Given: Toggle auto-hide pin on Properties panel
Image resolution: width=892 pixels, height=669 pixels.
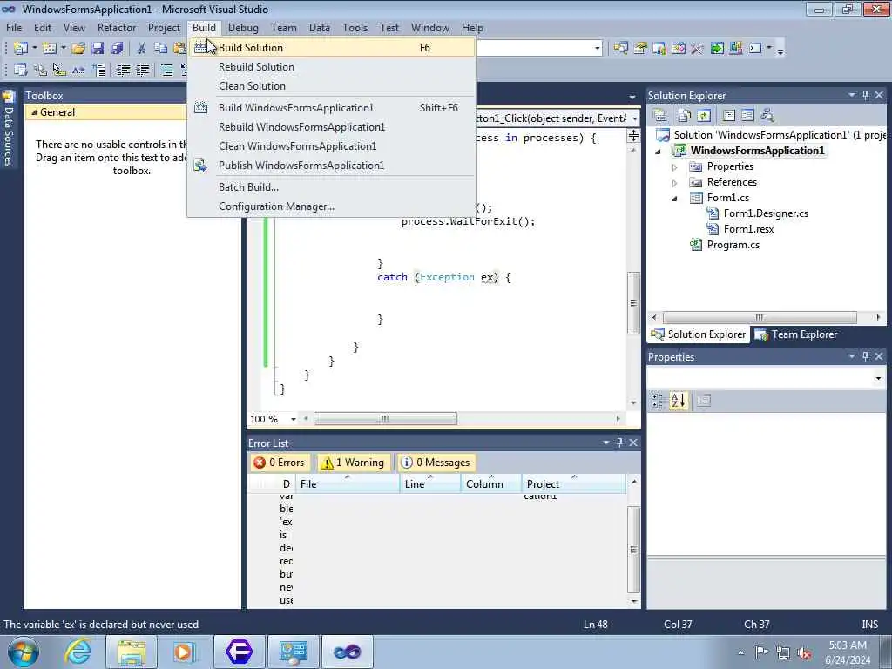Looking at the screenshot, I should pyautogui.click(x=865, y=356).
